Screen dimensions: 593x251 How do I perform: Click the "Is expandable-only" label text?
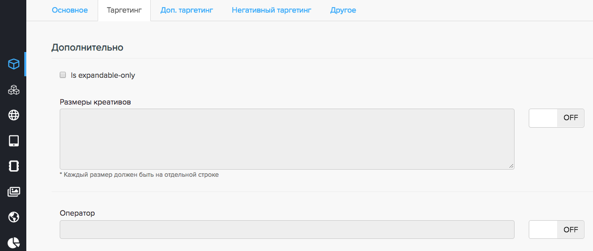(103, 75)
